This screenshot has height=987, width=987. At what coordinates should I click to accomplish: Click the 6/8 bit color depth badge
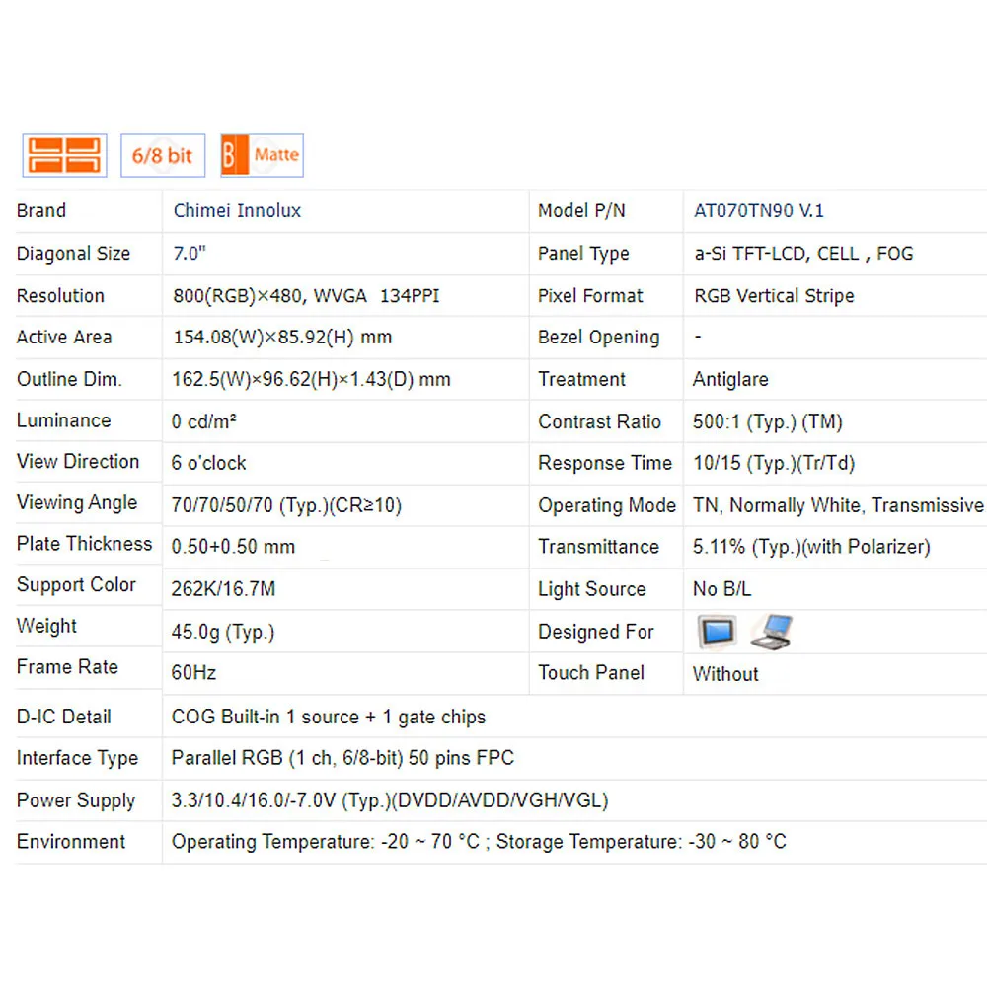[x=163, y=156]
